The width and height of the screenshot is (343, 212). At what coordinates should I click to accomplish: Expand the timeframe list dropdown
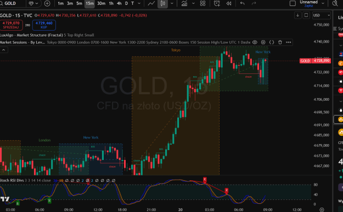[x=139, y=3]
